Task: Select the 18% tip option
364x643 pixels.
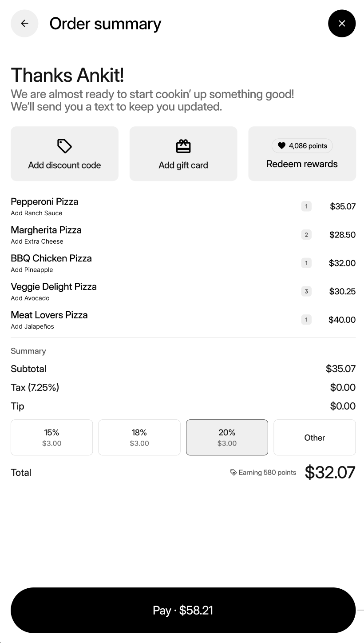Action: [x=139, y=438]
